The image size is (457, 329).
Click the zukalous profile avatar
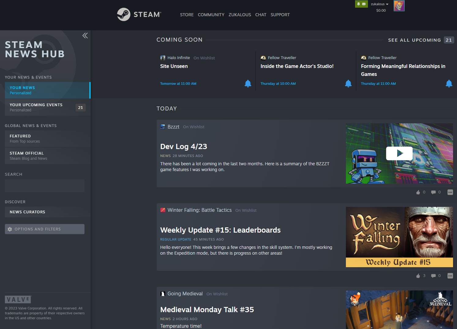[x=399, y=6]
